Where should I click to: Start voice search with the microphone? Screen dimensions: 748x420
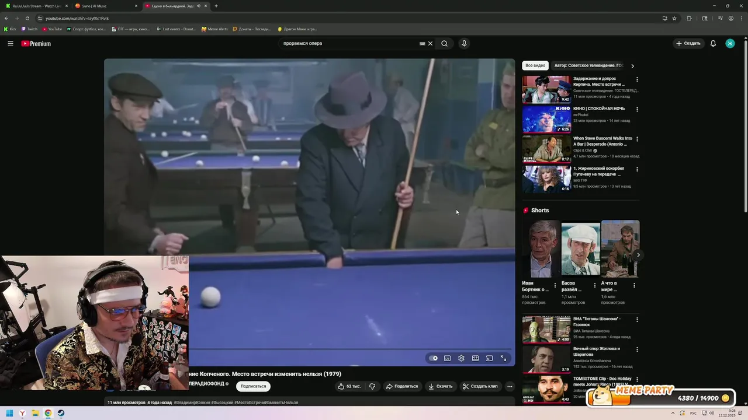[x=464, y=43]
